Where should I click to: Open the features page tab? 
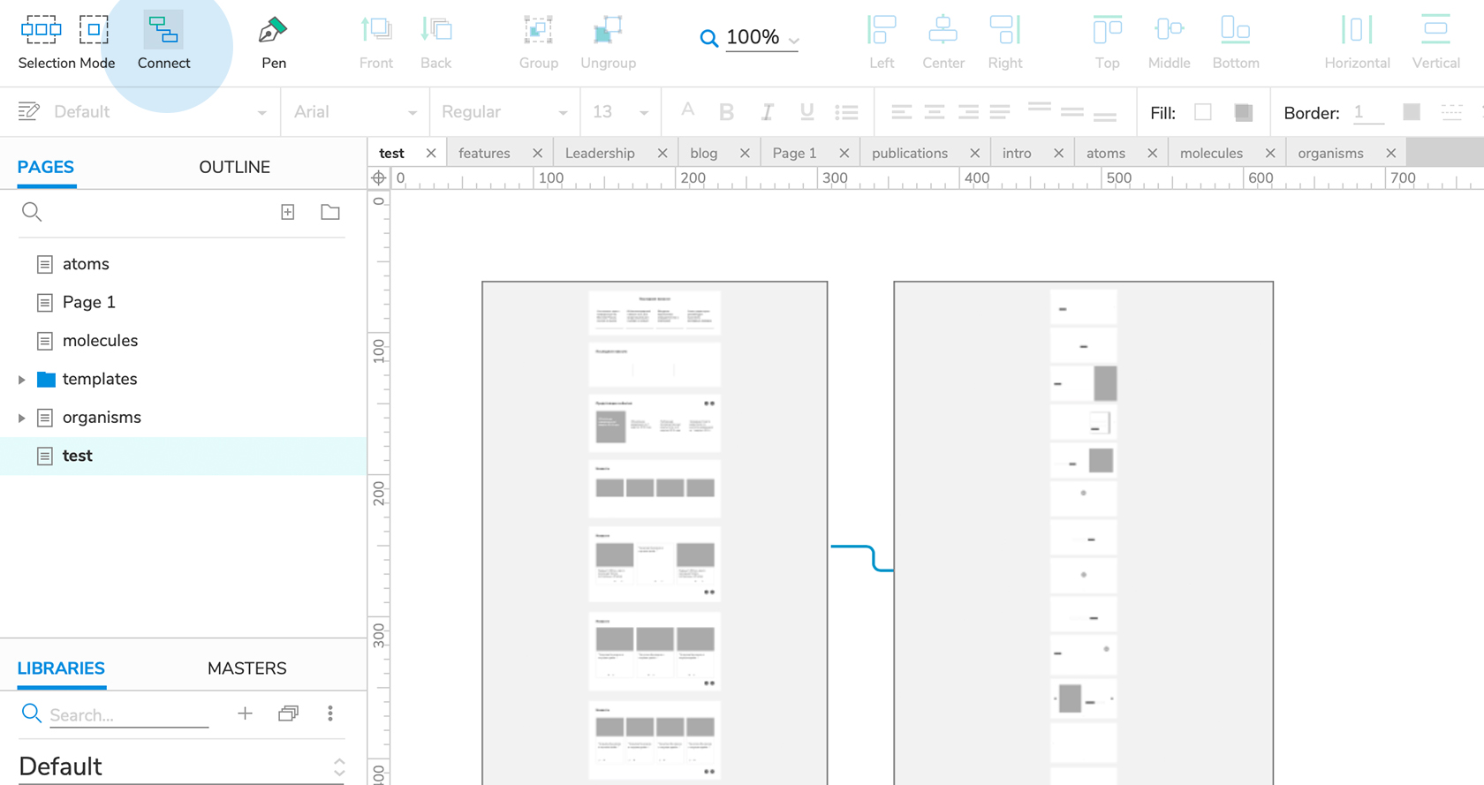[x=484, y=153]
